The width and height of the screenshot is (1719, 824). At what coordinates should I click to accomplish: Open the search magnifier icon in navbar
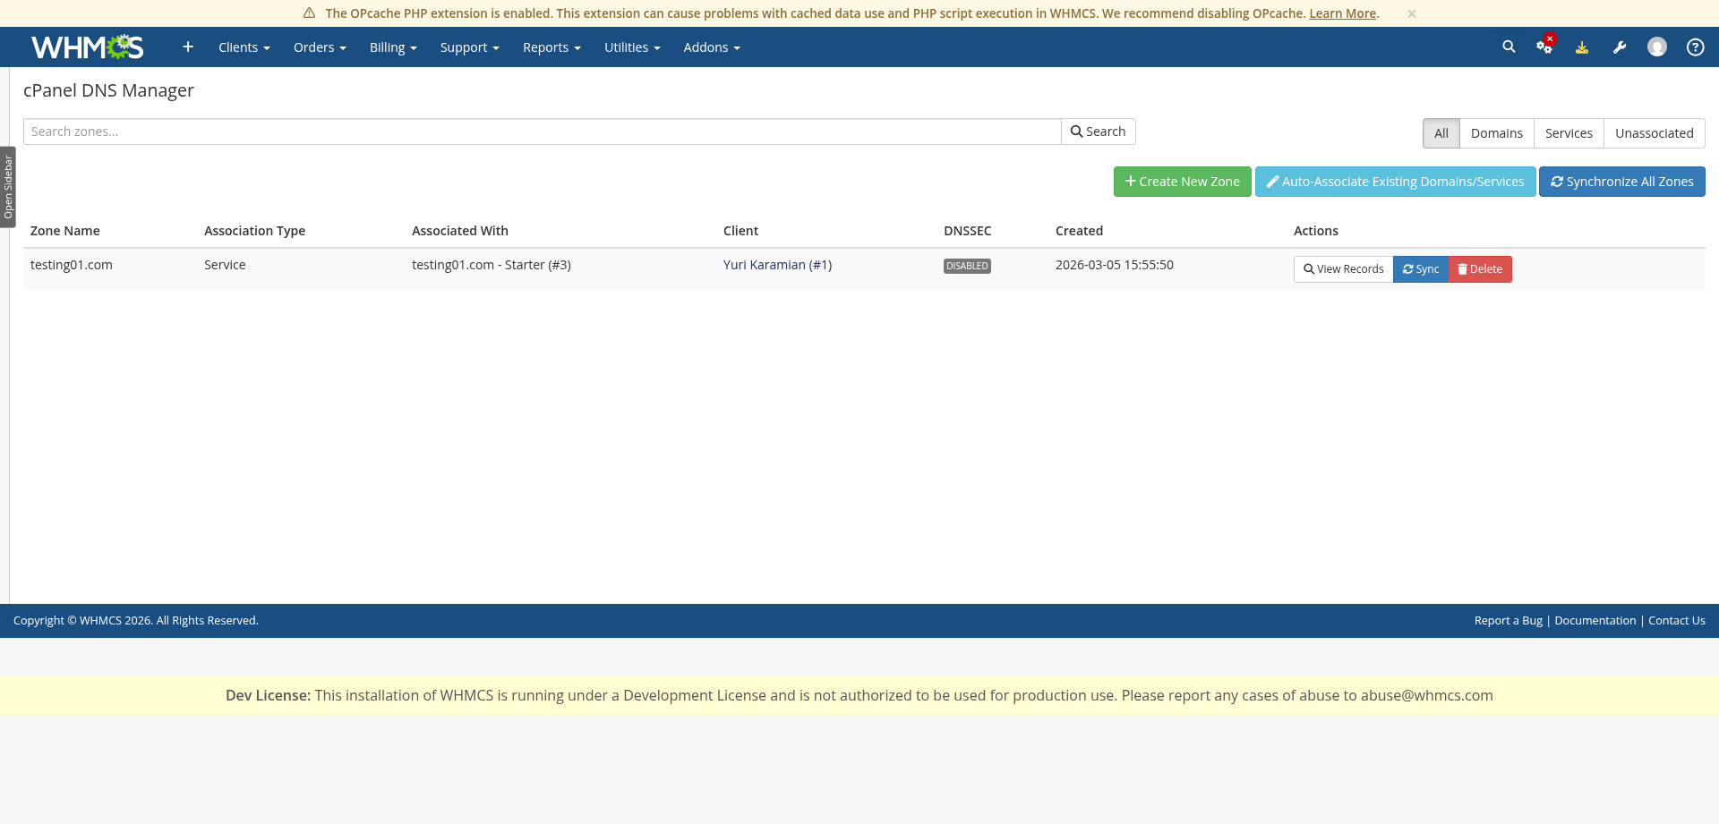pyautogui.click(x=1509, y=47)
